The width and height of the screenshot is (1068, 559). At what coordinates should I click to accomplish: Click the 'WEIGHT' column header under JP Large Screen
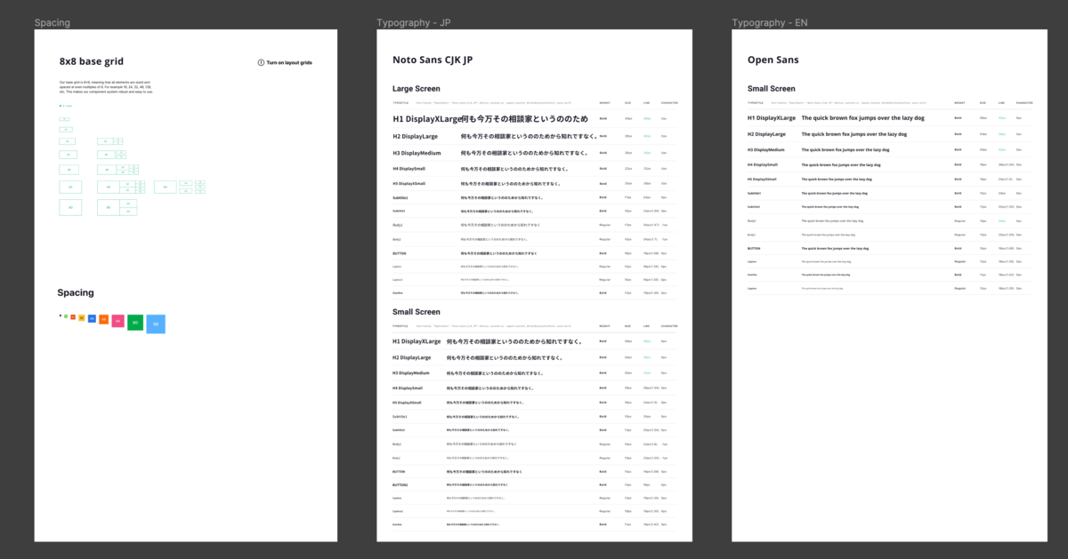coord(605,103)
